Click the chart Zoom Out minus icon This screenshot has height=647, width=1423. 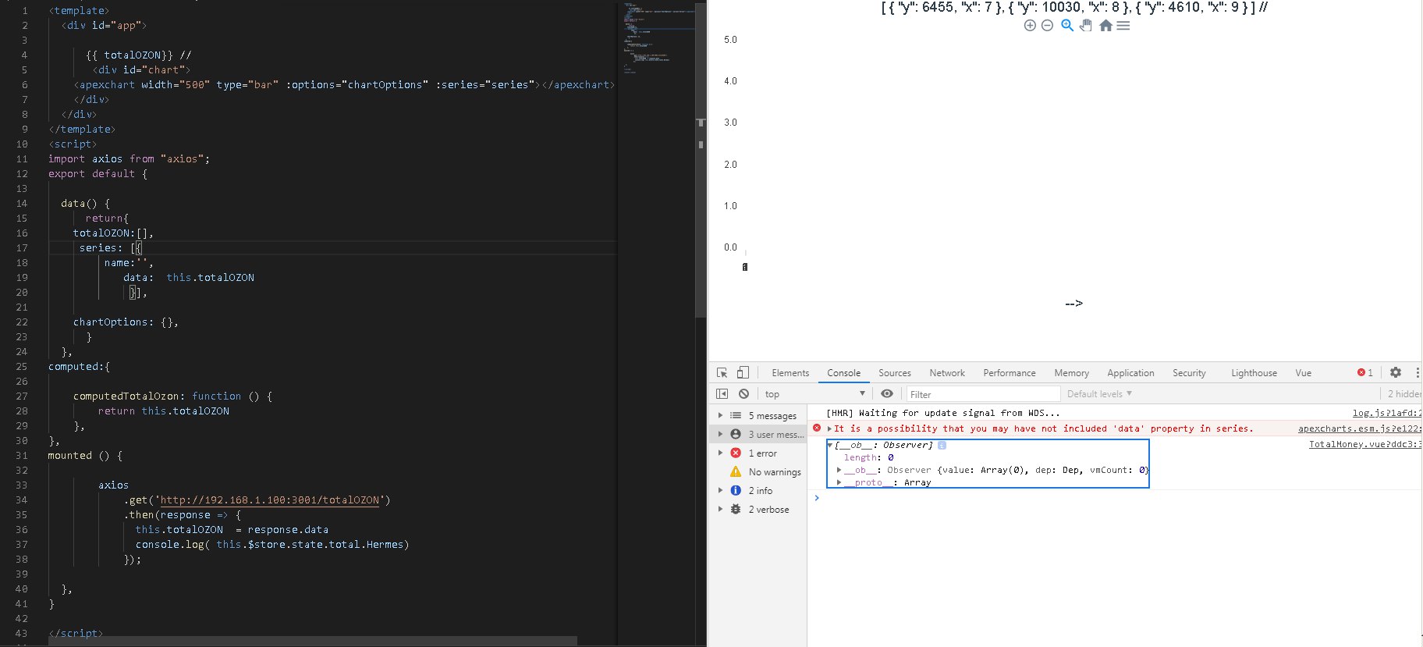click(1048, 26)
